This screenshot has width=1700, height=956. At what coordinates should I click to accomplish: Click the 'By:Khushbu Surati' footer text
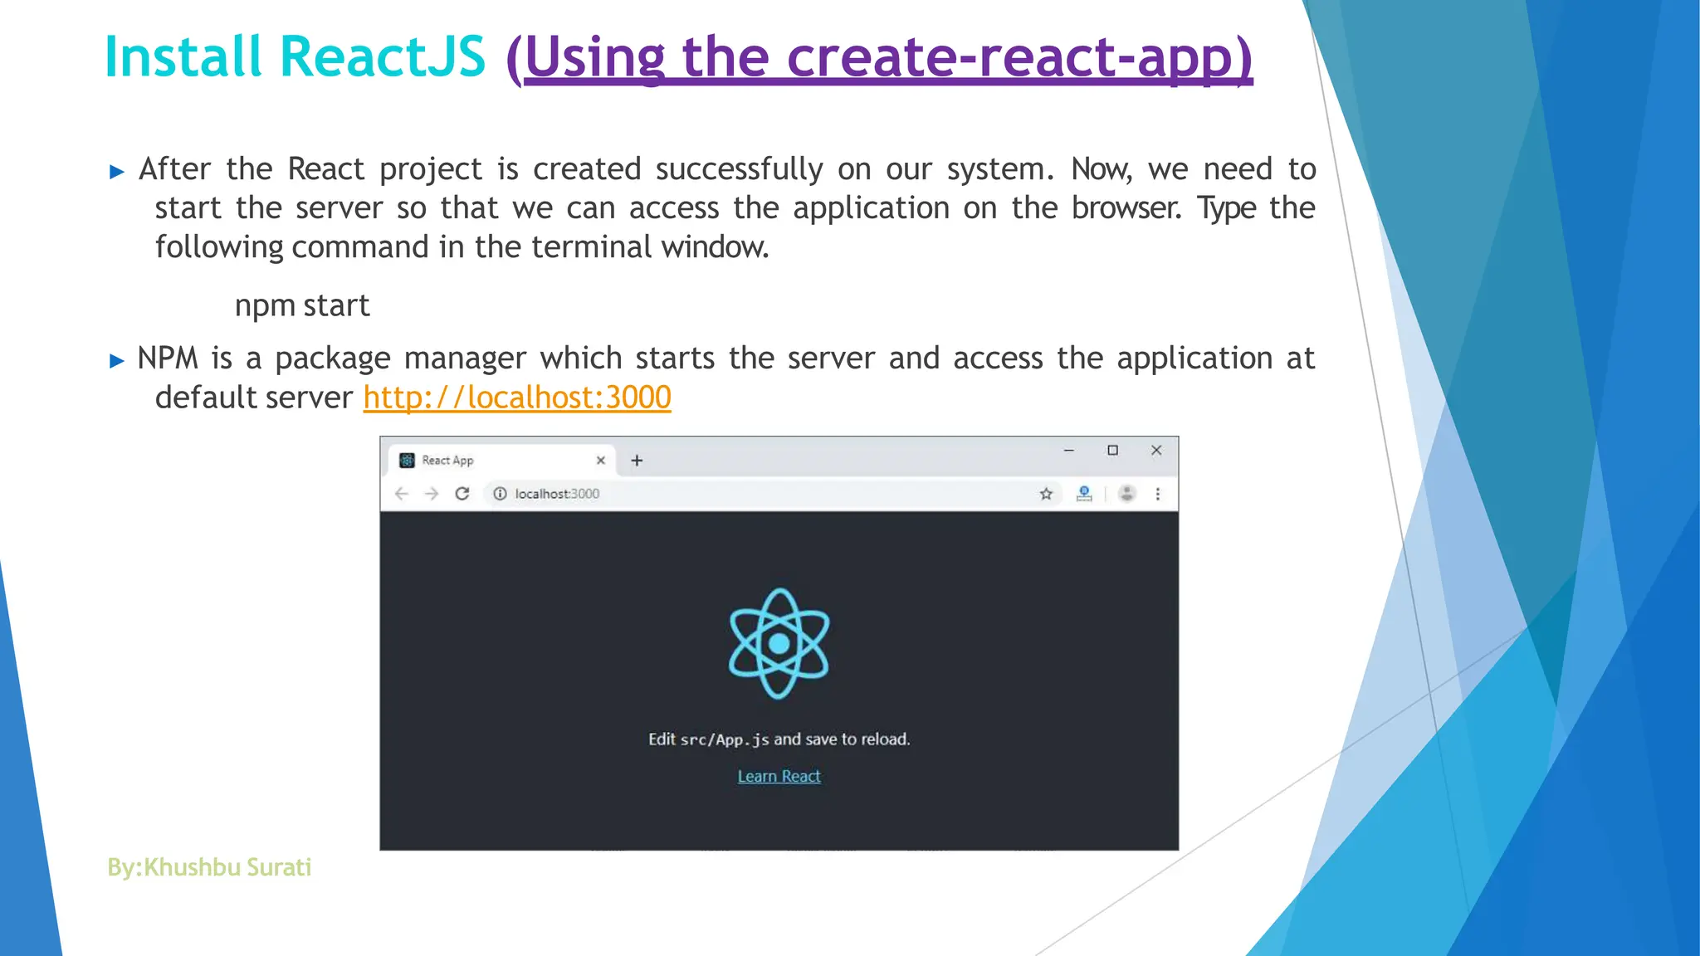click(x=209, y=867)
